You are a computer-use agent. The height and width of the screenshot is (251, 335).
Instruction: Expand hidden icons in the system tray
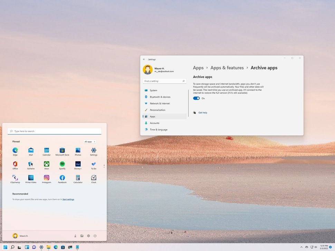(x=301, y=247)
